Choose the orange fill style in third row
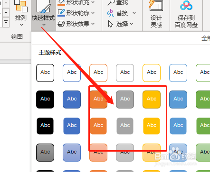Screen dimensions: 210x172 (x=98, y=126)
